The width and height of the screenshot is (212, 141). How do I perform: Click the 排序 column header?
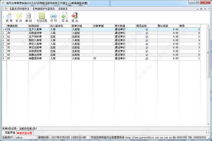coord(190,26)
